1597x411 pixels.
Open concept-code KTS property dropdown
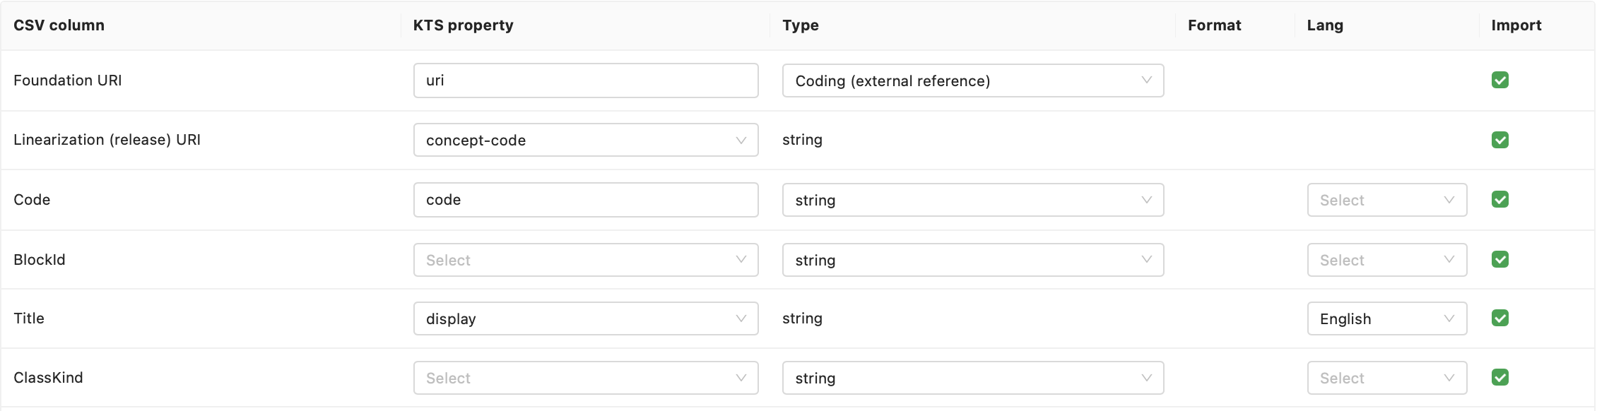[x=585, y=140]
